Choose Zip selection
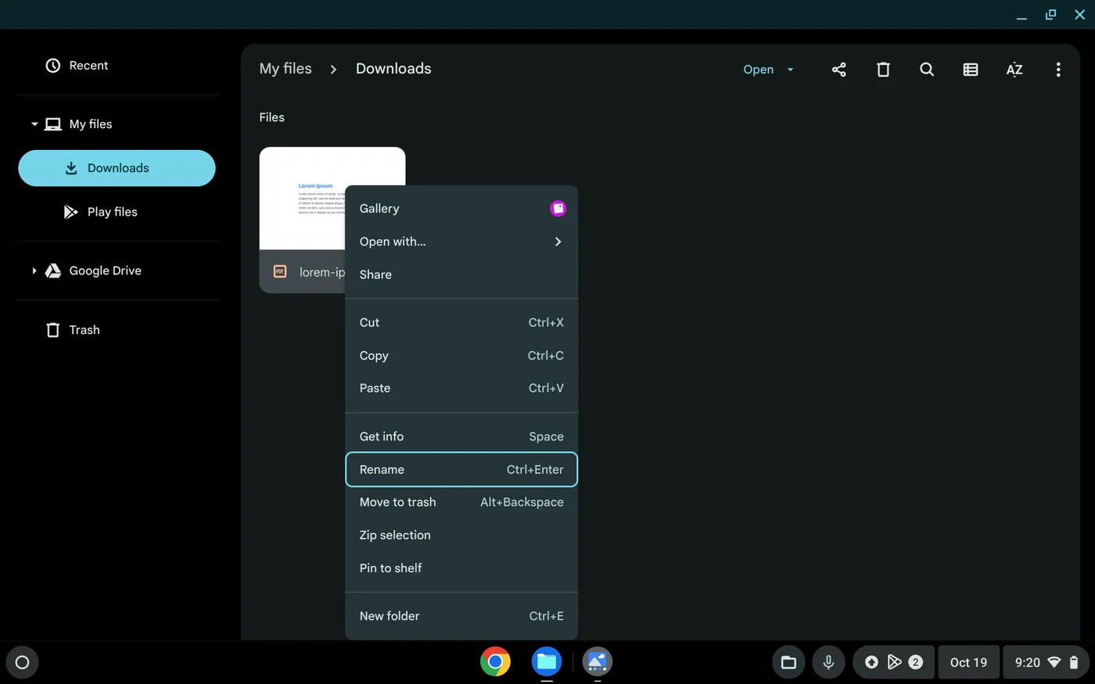Screen dimensions: 1095x684 pyautogui.click(x=461, y=535)
